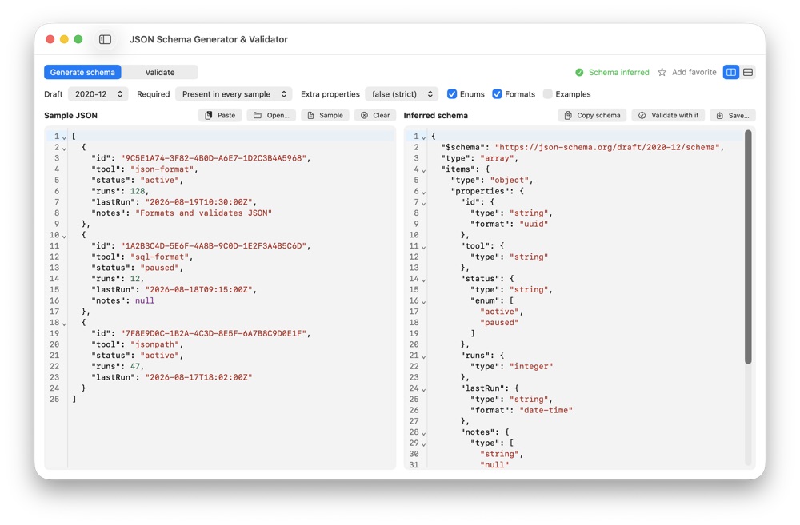Collapse Sample JSON line 18 fold arrow
This screenshot has width=800, height=525.
pyautogui.click(x=64, y=324)
